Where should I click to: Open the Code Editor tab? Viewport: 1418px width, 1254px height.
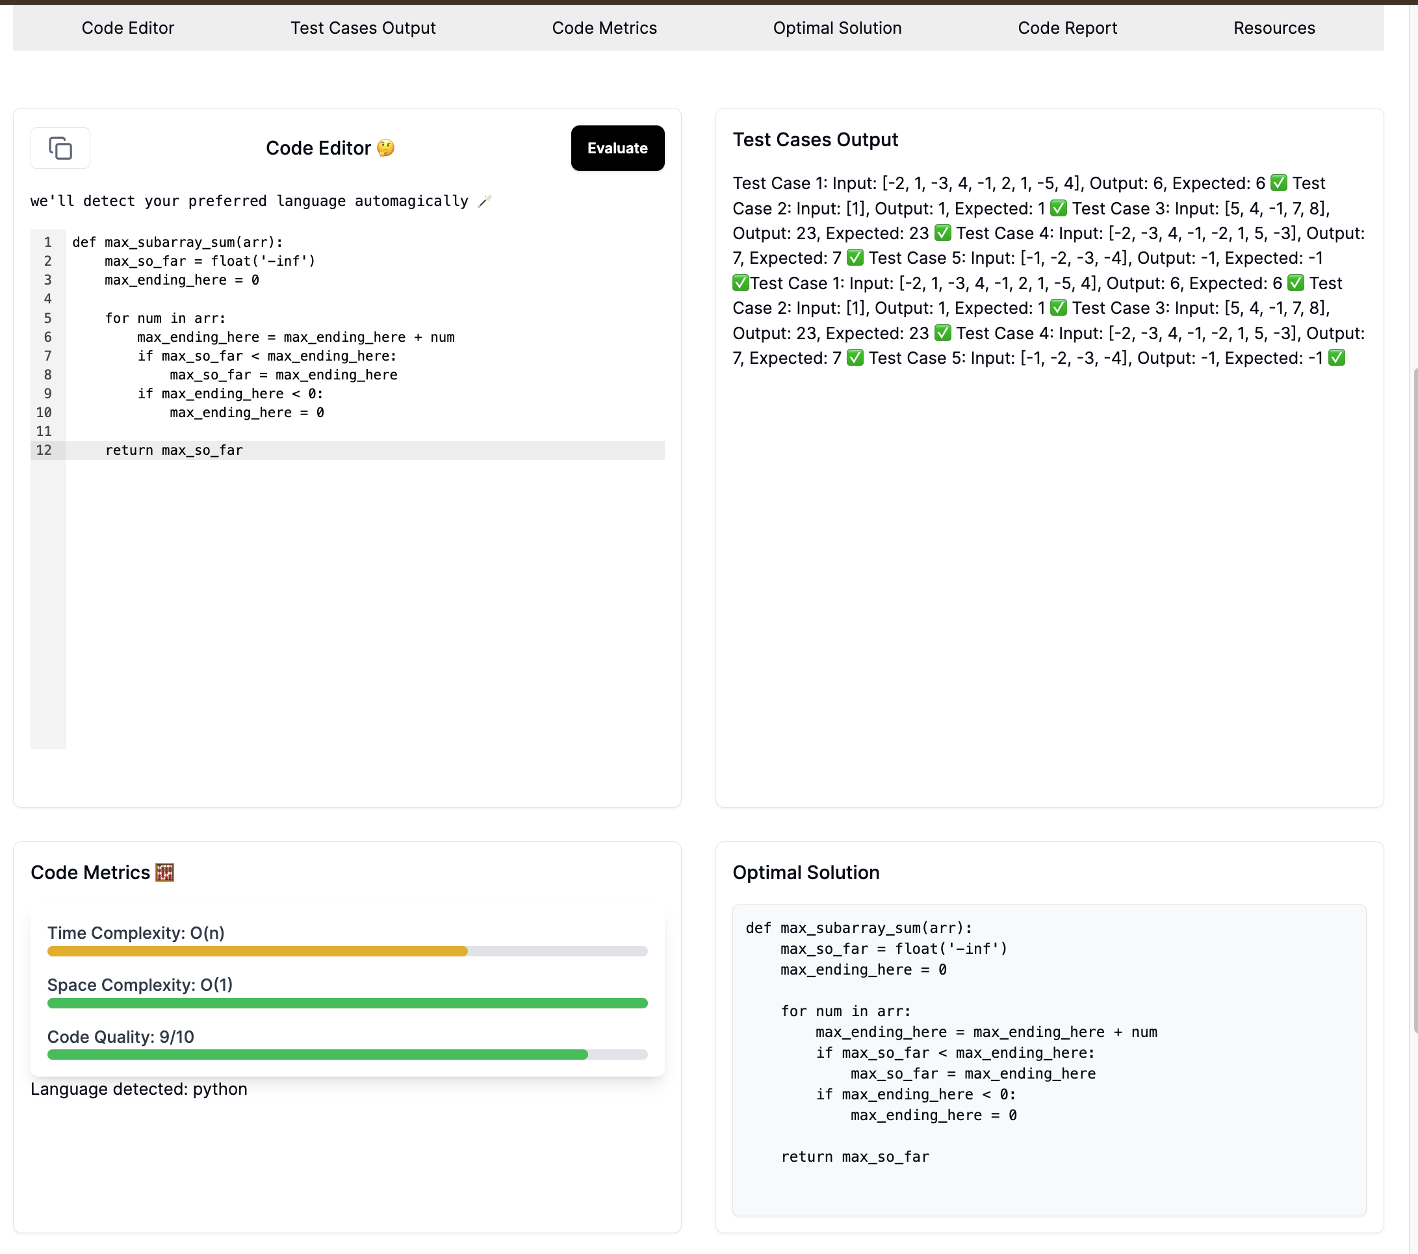click(127, 28)
